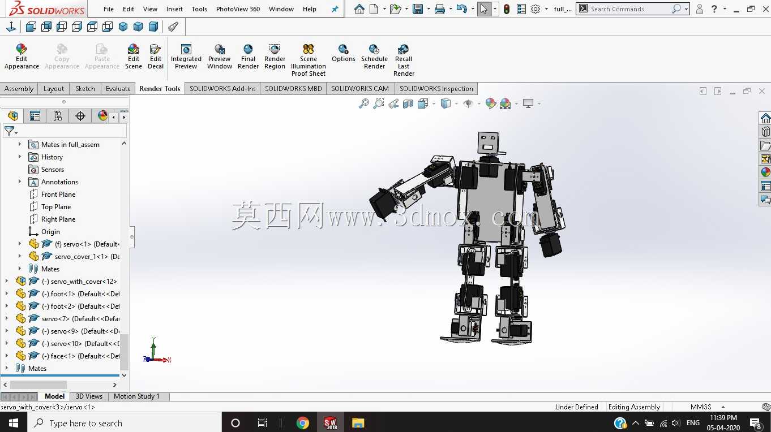Expand the Annotations tree node

click(x=20, y=182)
